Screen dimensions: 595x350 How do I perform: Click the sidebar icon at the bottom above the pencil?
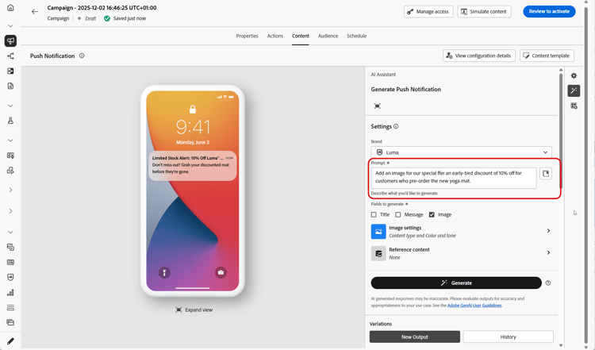[x=10, y=323]
